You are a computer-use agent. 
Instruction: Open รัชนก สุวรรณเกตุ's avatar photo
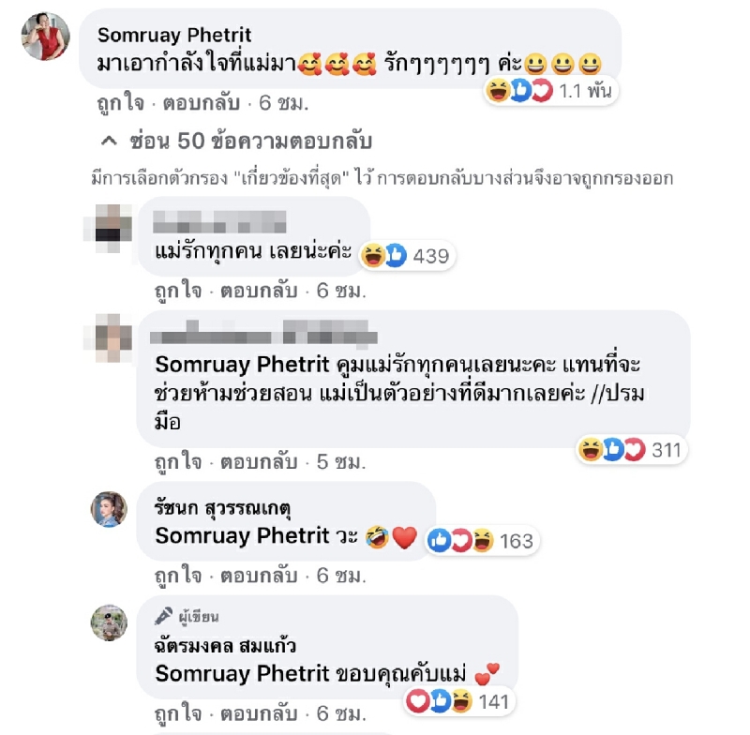[109, 509]
